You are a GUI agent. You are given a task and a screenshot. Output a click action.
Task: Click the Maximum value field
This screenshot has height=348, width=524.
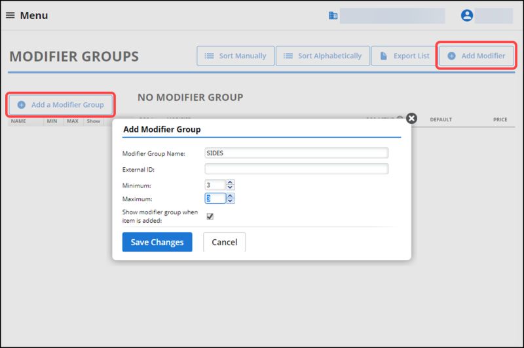[x=215, y=198]
